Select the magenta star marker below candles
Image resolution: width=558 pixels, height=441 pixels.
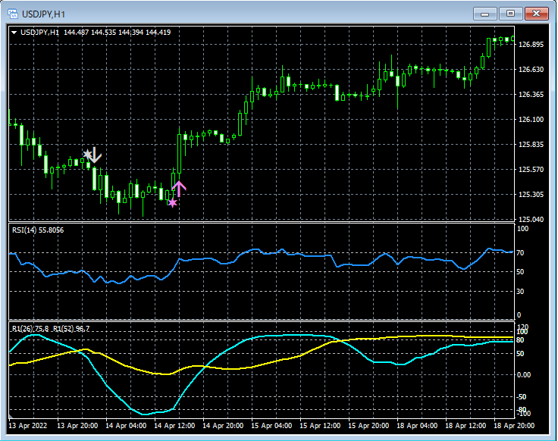coord(173,202)
